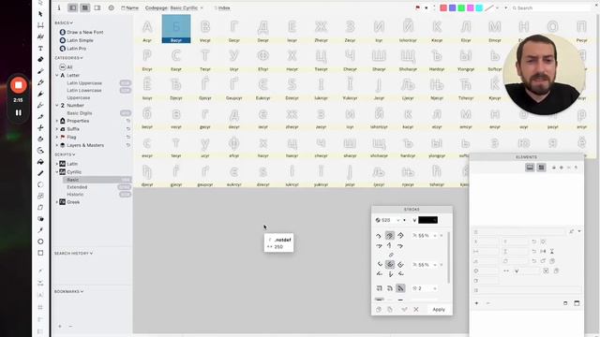Screen dimensions: 600x337
Task: Pause the screen recording
Action: [x=18, y=112]
